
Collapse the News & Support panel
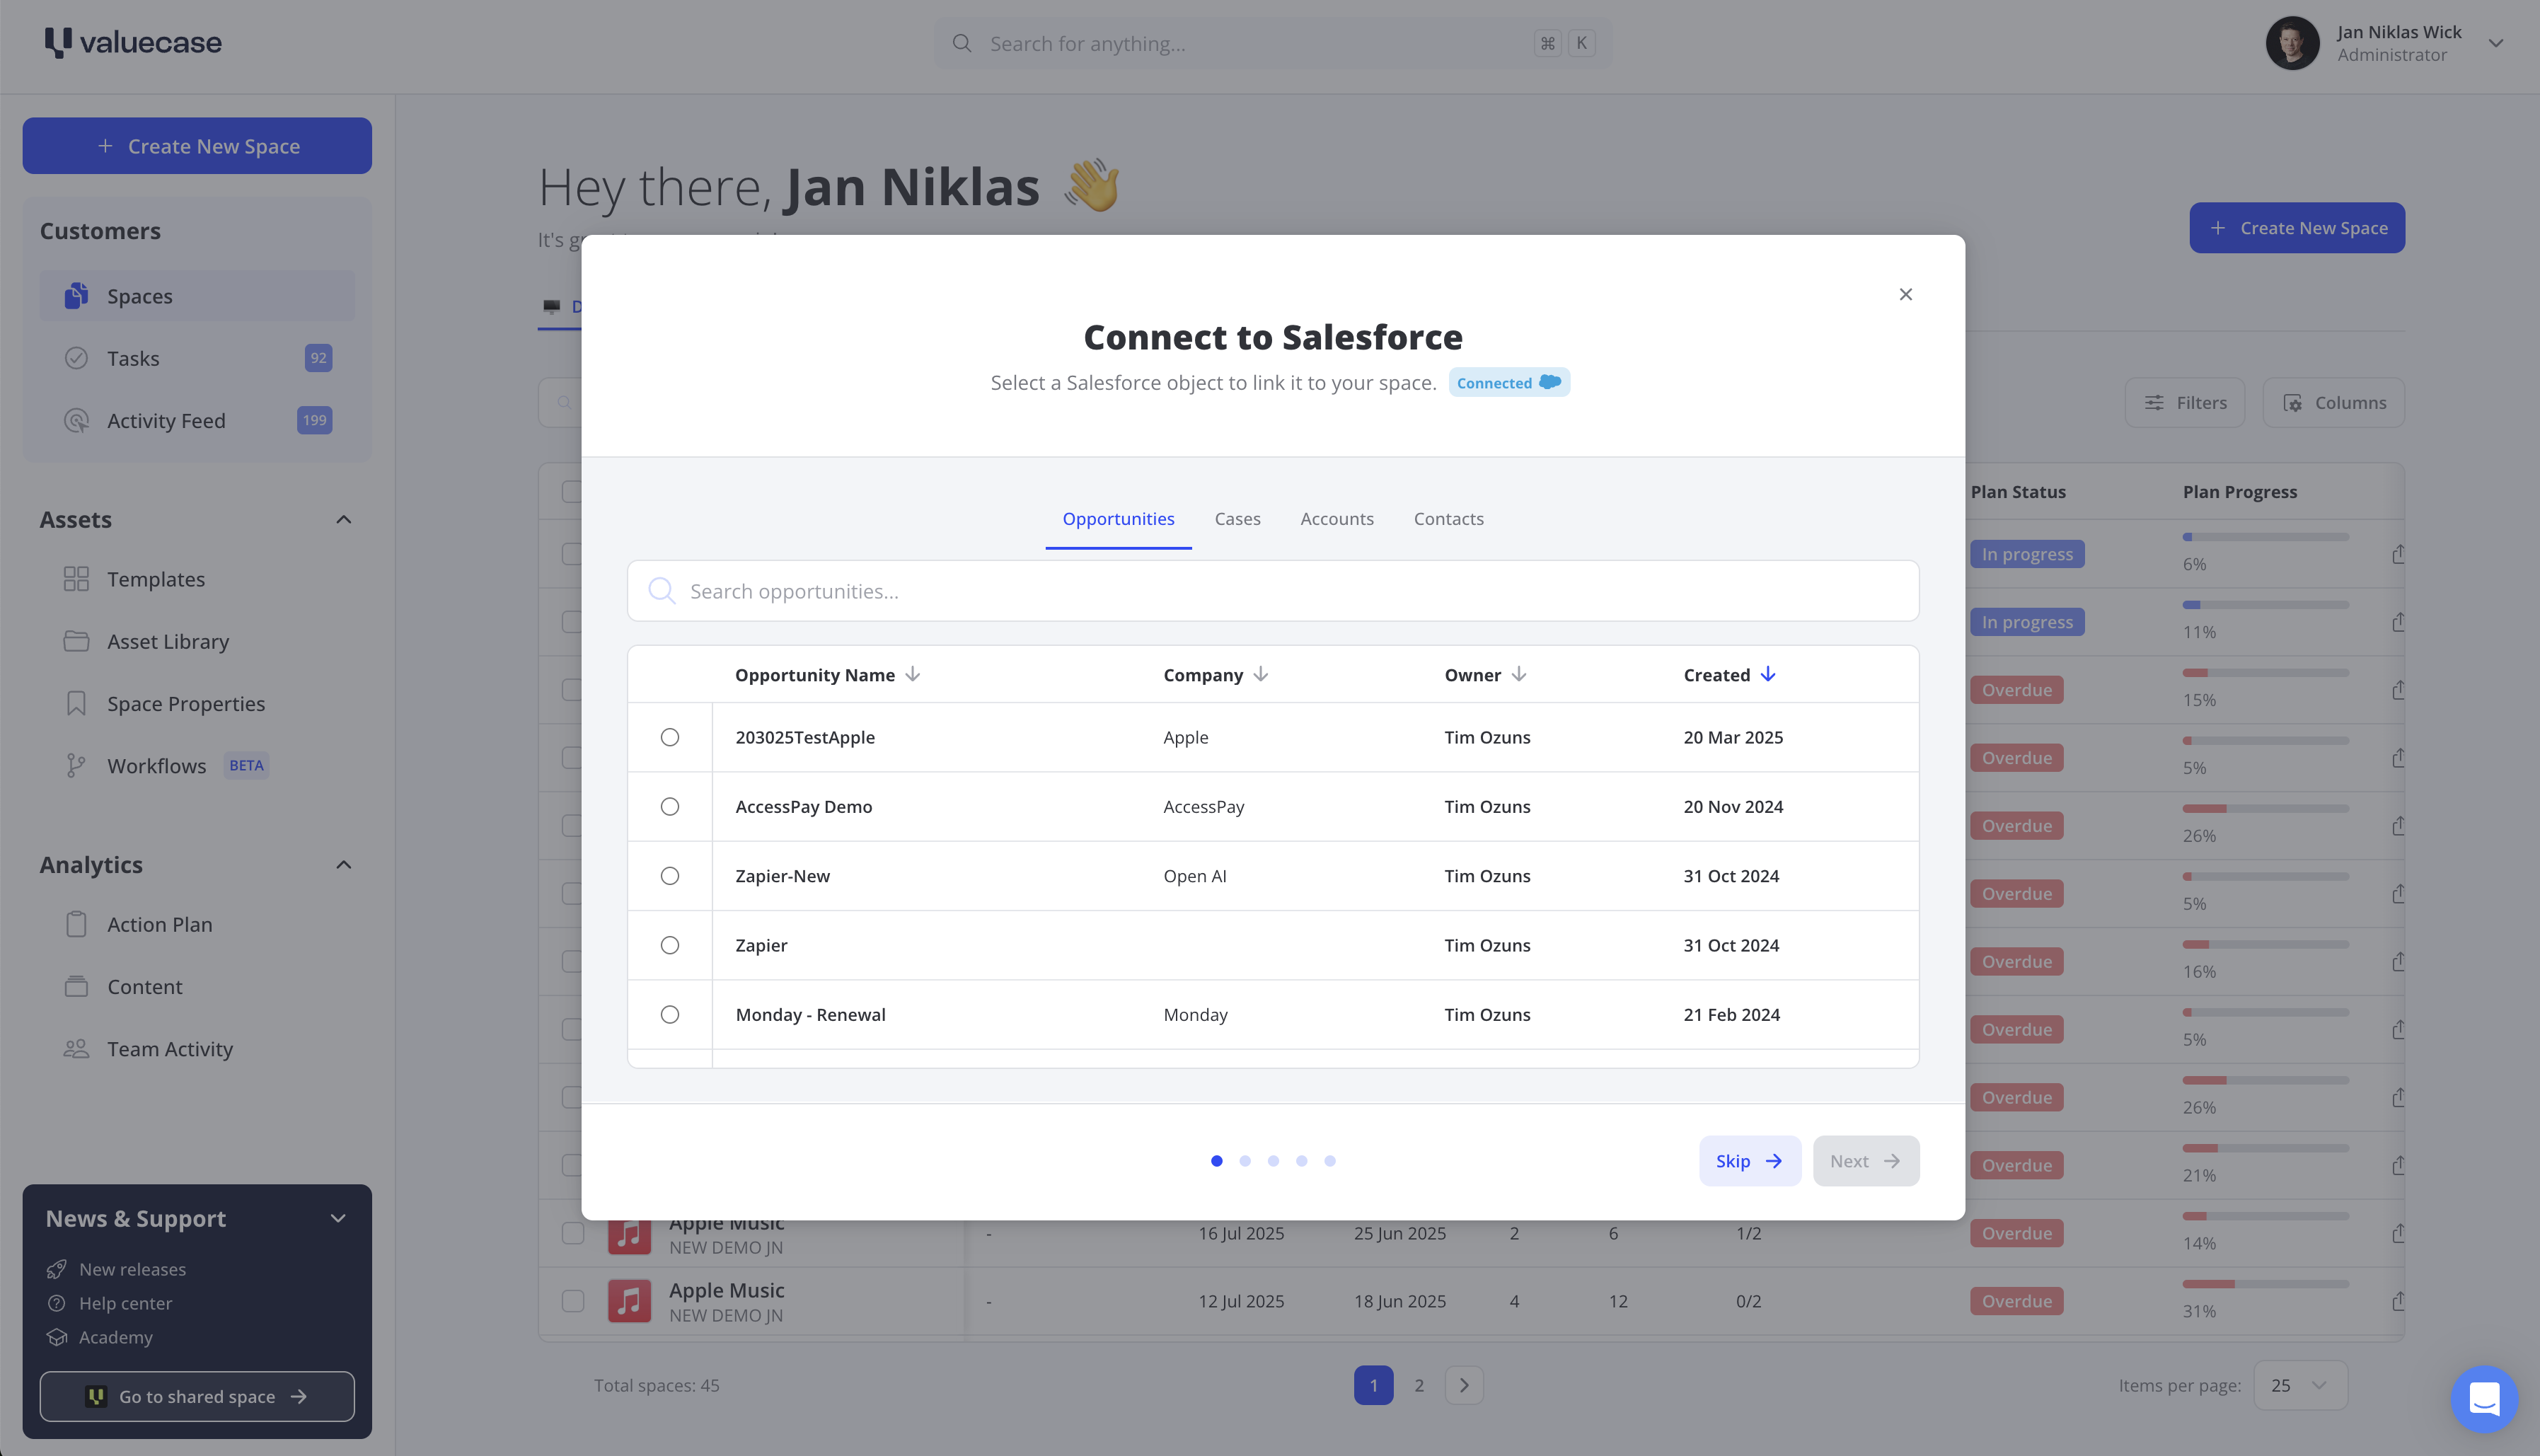(x=338, y=1218)
